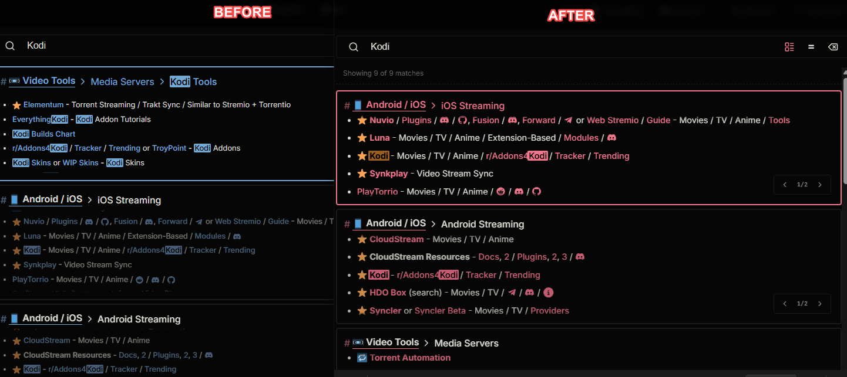Image resolution: width=847 pixels, height=377 pixels.
Task: Open the Web Stremio link in AFTER panel
Action: 613,120
